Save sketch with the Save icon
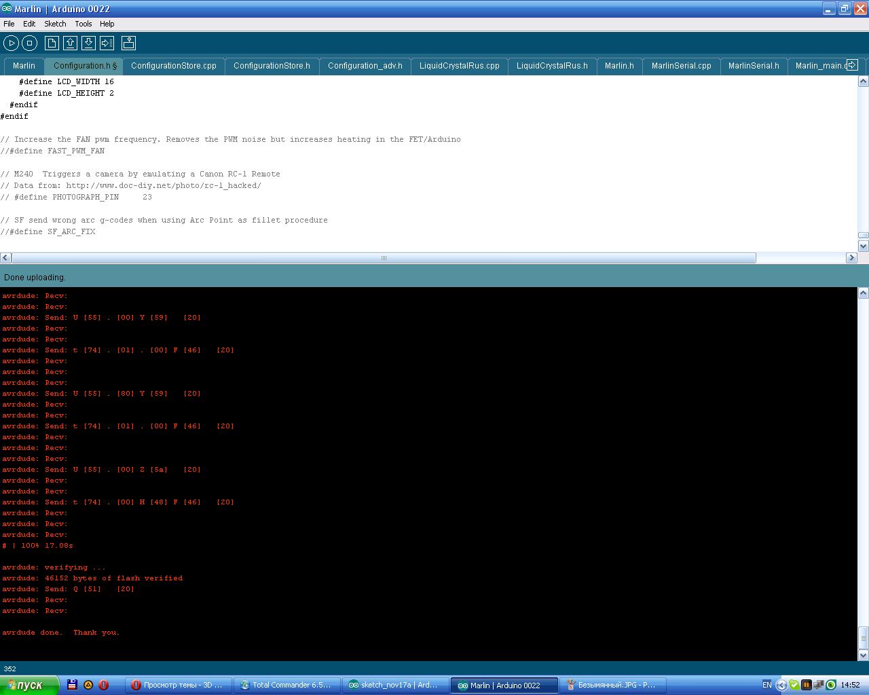Image resolution: width=869 pixels, height=695 pixels. (x=88, y=43)
